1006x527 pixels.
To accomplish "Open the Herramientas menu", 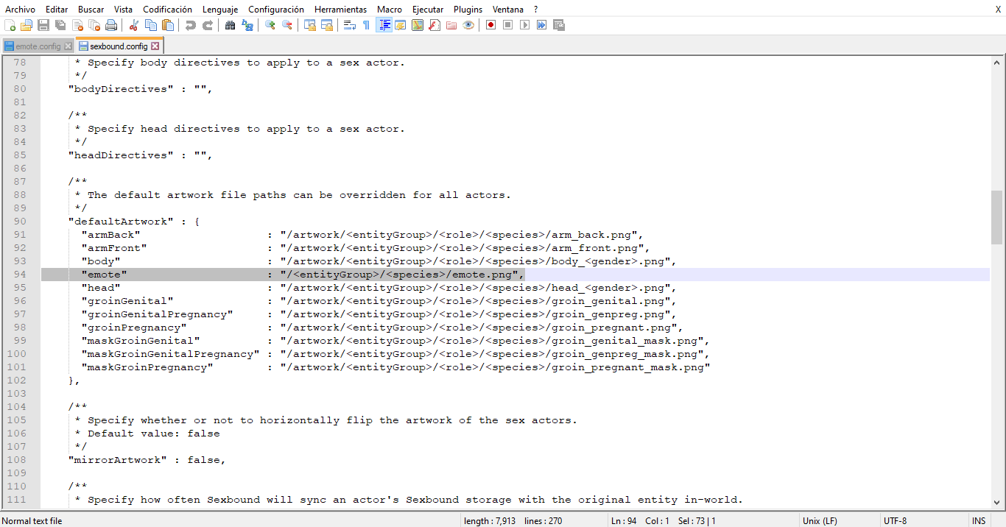I will tap(341, 9).
